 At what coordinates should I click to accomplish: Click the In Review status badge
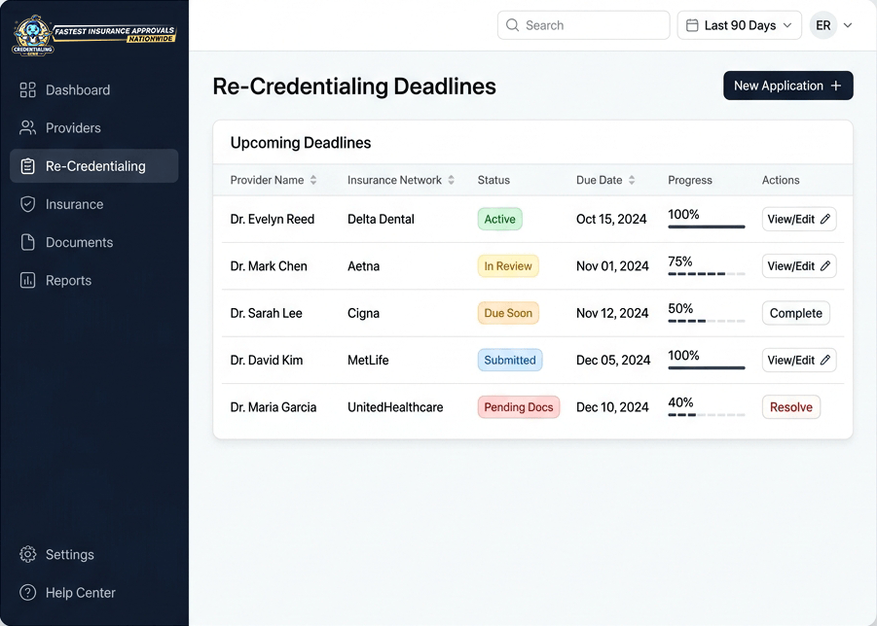508,265
